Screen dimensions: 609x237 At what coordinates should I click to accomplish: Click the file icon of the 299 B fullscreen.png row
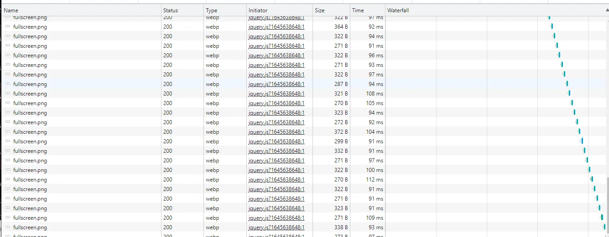point(8,141)
